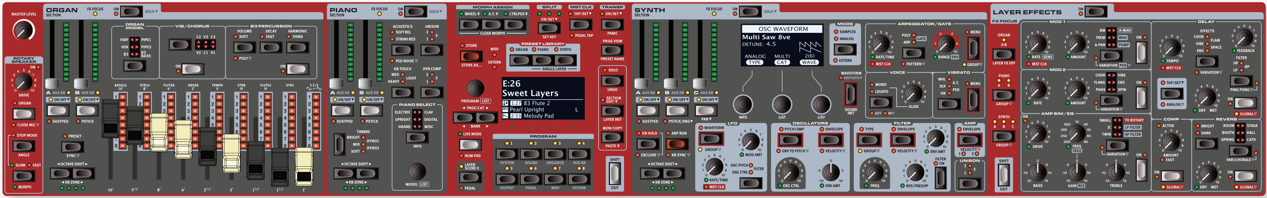The width and height of the screenshot is (1267, 198).
Task: Click the Organ section A level fader
Action: [x=52, y=83]
